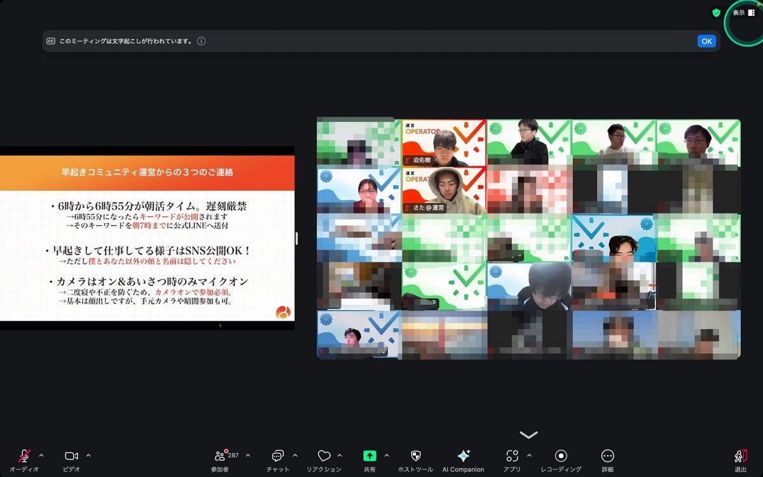
Task: Toggle the camera with the Video button
Action: tap(71, 456)
